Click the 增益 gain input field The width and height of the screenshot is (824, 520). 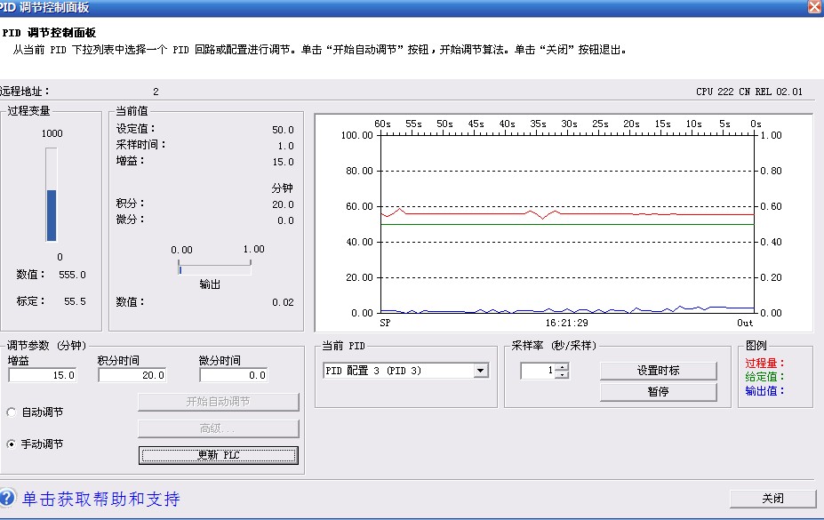coord(42,375)
